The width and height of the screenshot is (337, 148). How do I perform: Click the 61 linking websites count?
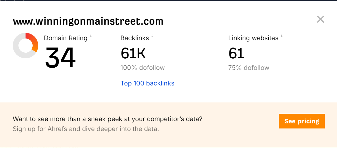click(x=236, y=53)
